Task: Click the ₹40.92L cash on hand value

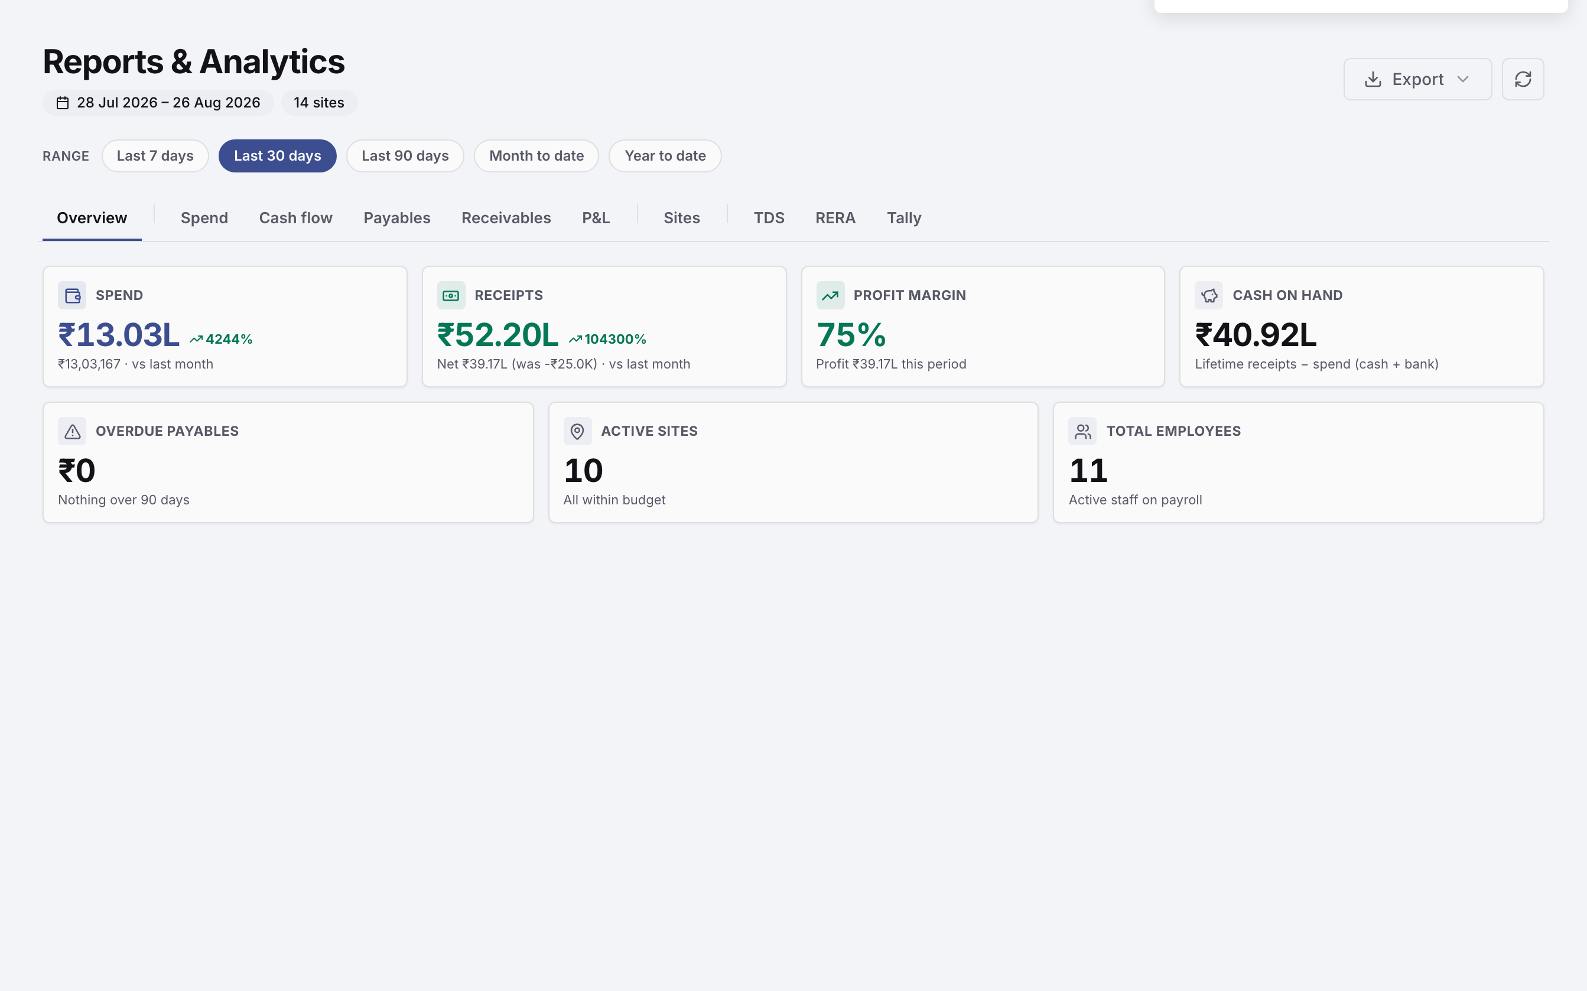Action: pos(1256,335)
